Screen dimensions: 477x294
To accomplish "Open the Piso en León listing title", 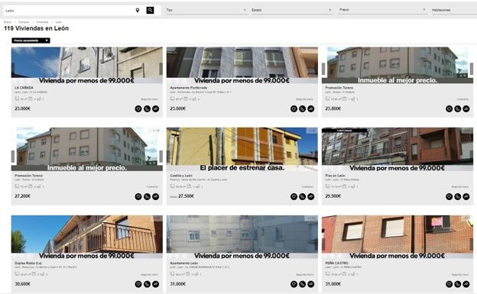I will pos(336,176).
